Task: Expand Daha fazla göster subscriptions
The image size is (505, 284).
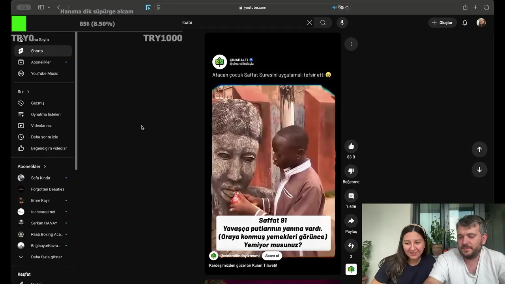Action: point(43,257)
